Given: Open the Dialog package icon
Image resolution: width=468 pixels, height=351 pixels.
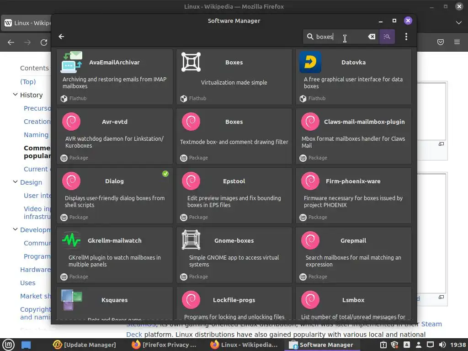Looking at the screenshot, I should (x=71, y=181).
